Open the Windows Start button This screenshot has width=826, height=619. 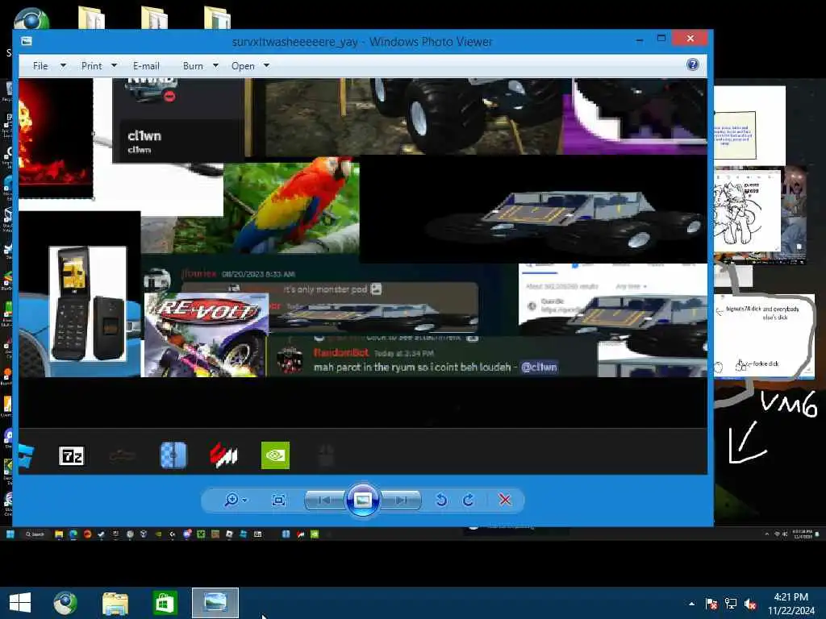pos(20,603)
